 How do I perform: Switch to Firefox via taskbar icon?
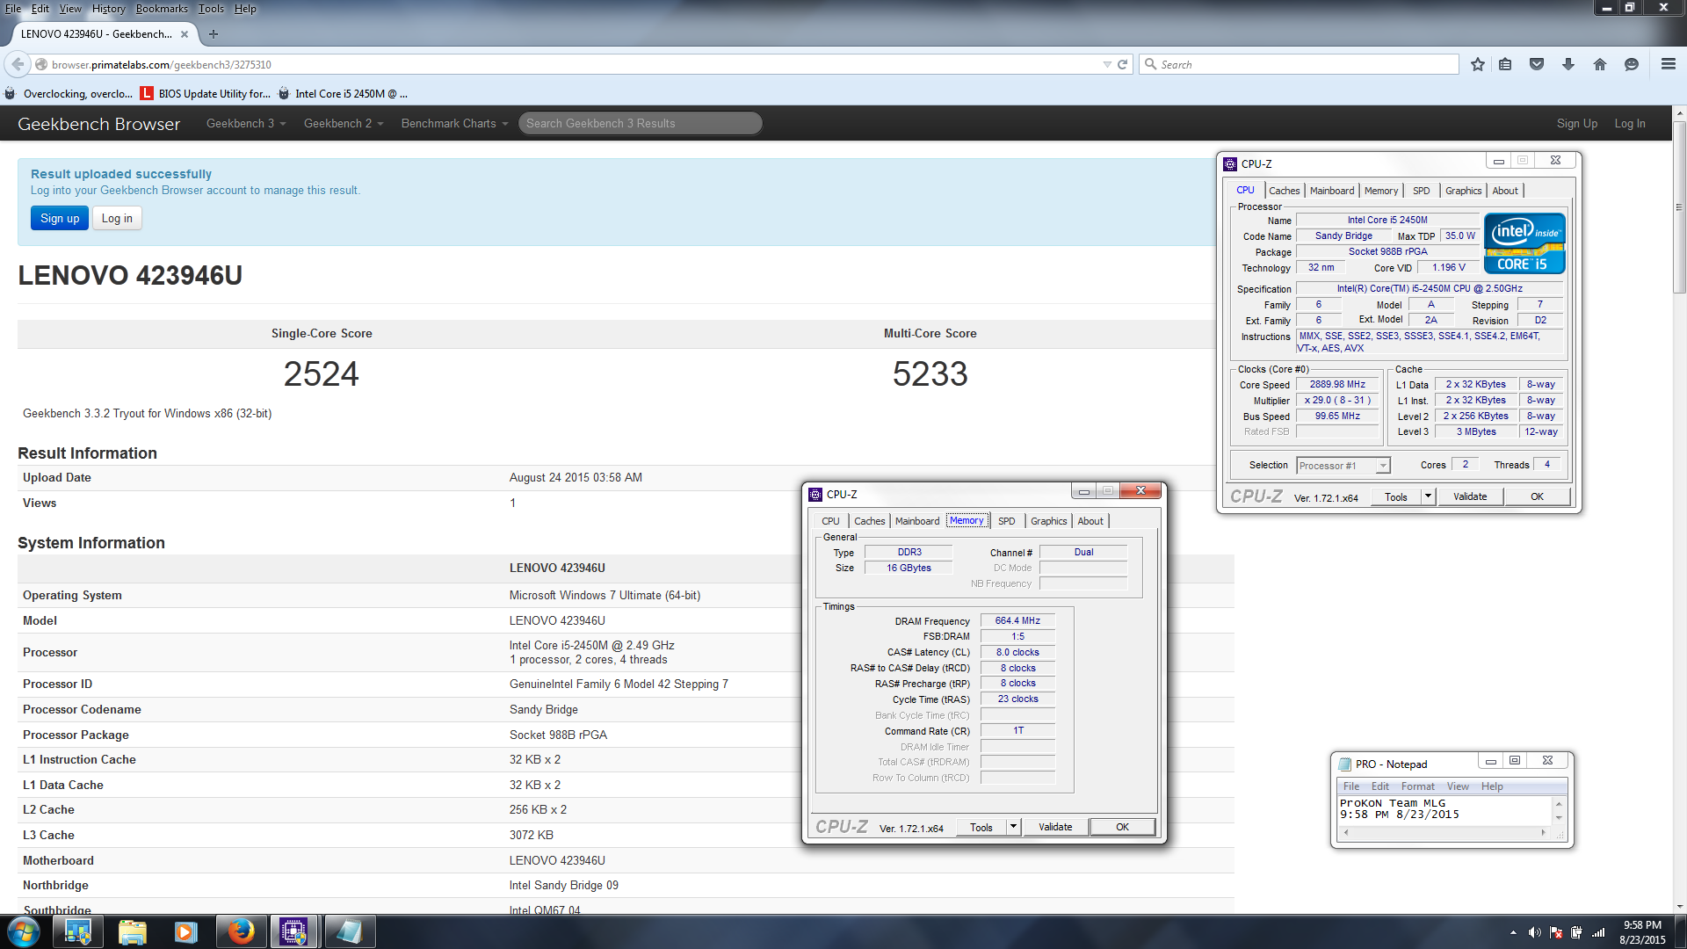pyautogui.click(x=240, y=931)
